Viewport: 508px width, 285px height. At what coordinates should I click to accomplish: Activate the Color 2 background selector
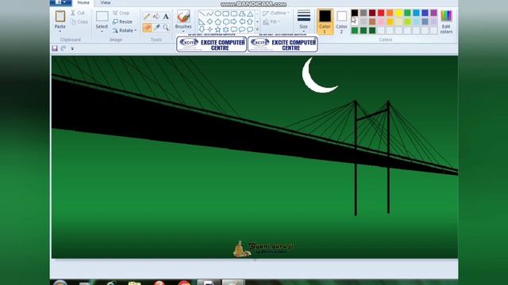pos(341,21)
